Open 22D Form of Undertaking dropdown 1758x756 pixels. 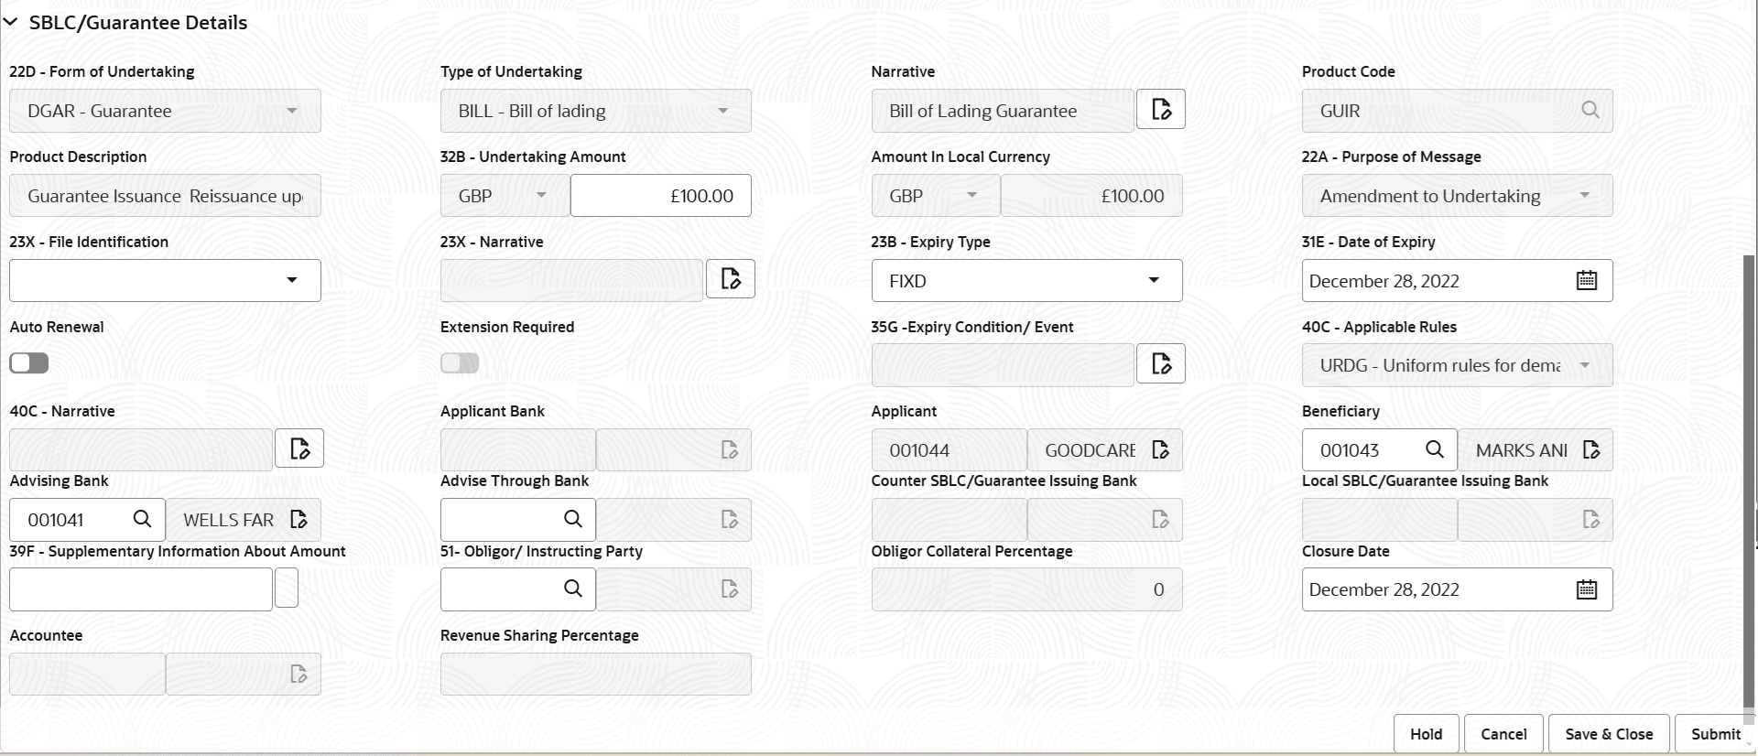tap(165, 111)
